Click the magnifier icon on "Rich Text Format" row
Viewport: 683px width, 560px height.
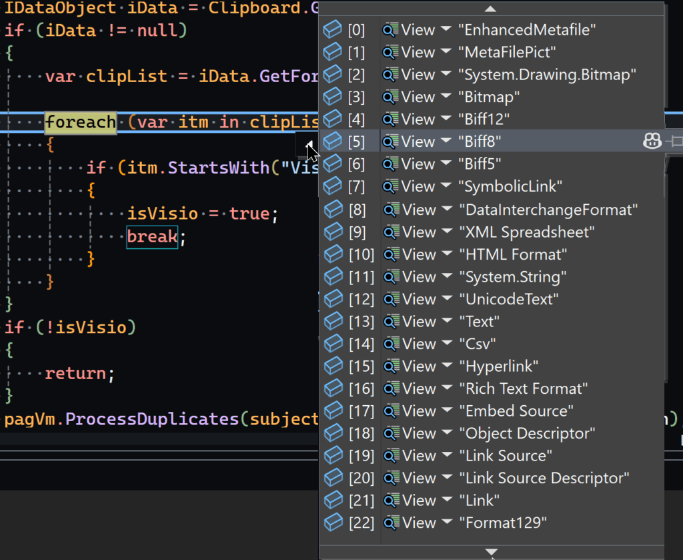(x=390, y=388)
